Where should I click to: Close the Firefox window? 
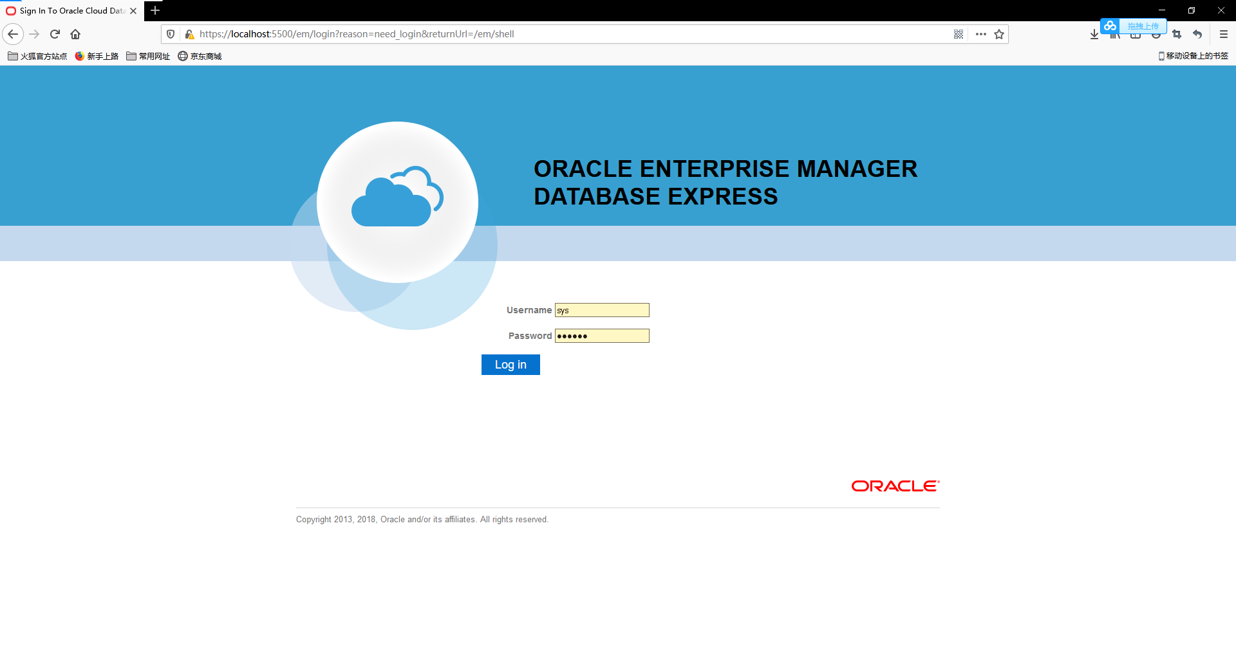(x=1221, y=10)
